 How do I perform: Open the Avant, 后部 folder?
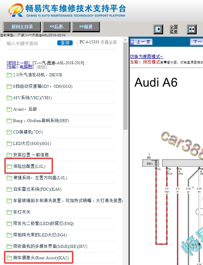[x=25, y=109]
